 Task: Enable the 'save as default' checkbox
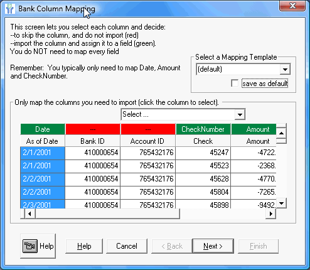235,83
